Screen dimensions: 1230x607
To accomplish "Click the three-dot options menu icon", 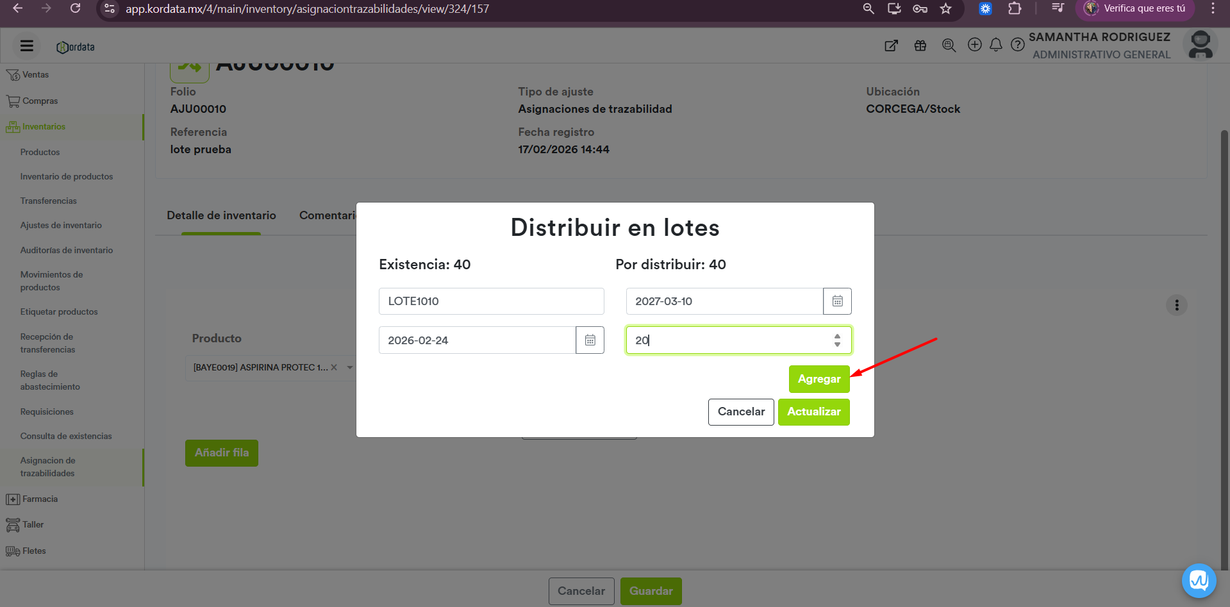I will [x=1176, y=305].
